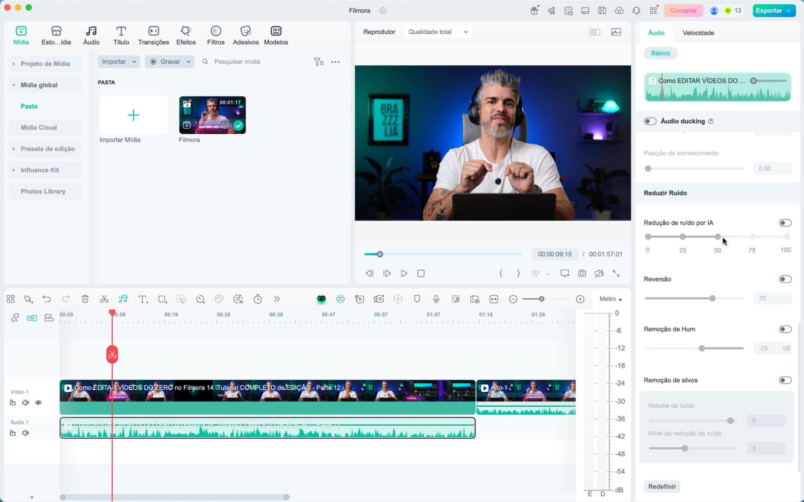Image resolution: width=804 pixels, height=502 pixels.
Task: Select the Split scissors tool in timeline toolbar
Action: point(104,299)
